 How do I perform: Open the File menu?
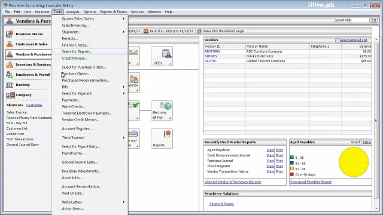7,12
